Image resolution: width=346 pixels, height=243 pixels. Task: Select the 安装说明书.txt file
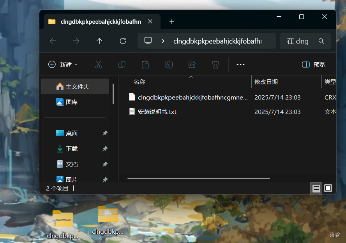(x=157, y=112)
